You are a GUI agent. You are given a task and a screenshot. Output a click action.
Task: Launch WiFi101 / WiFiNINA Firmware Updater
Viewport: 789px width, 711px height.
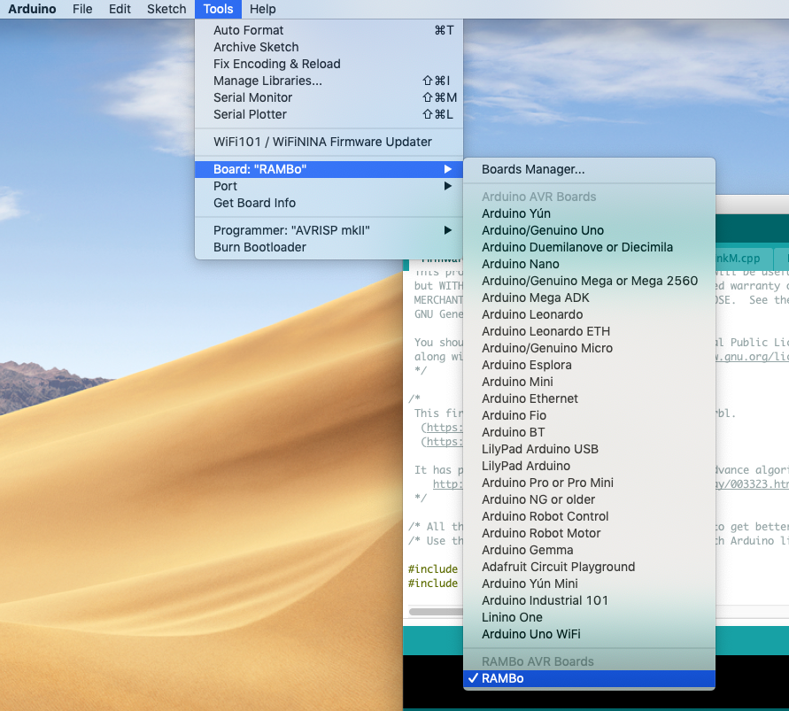(x=329, y=142)
